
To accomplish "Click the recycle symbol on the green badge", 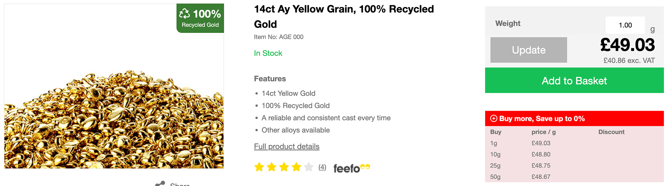I will click(x=184, y=14).
